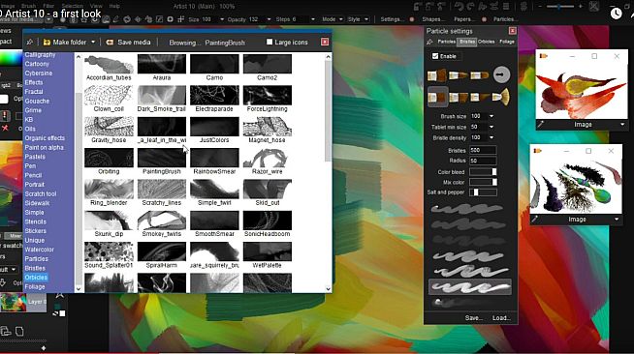Uncheck the Enable checkbox in Particle settings
Image resolution: width=634 pixels, height=354 pixels.
coord(435,56)
